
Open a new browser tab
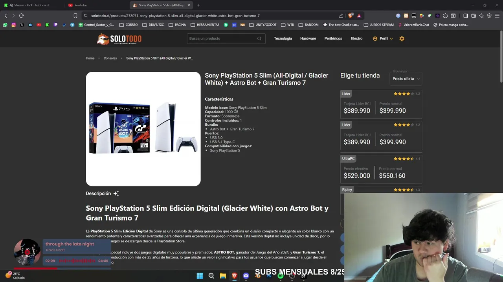click(198, 5)
